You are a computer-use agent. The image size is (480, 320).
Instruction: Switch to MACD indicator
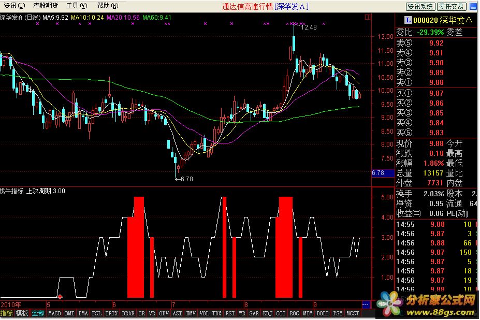[x=54, y=313]
